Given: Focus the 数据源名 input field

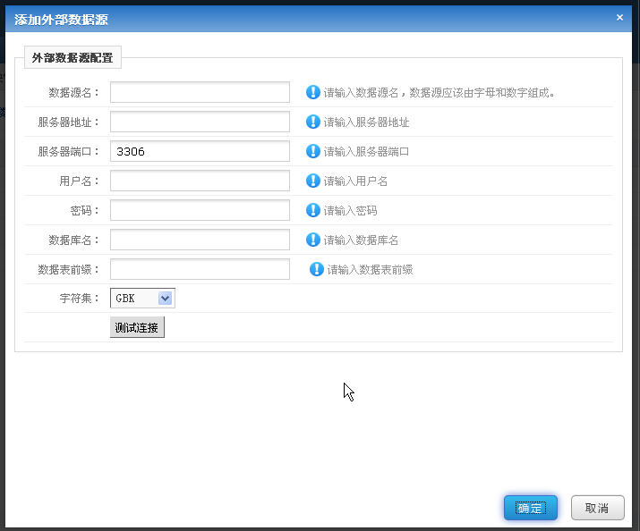Looking at the screenshot, I should (200, 92).
